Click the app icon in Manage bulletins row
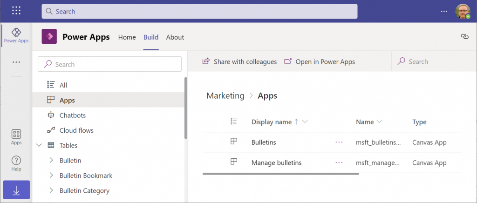Screen dimensions: 477x203 234,162
